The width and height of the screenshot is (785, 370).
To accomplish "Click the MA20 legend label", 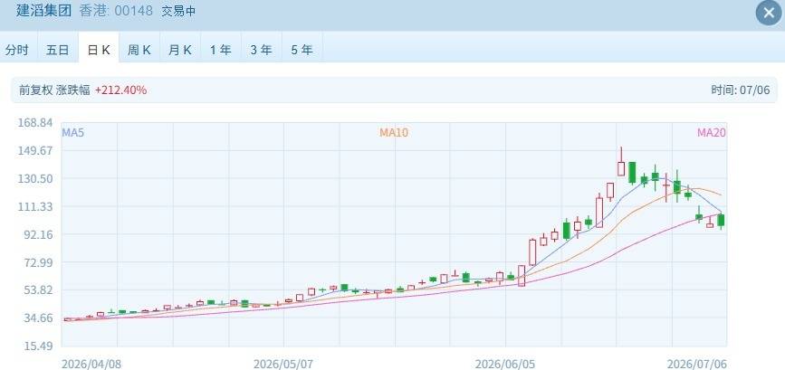I will pyautogui.click(x=712, y=132).
